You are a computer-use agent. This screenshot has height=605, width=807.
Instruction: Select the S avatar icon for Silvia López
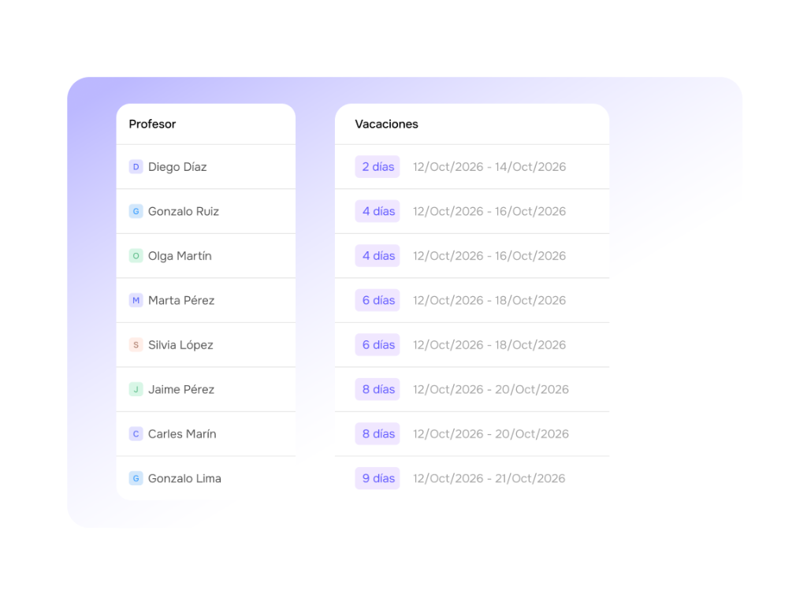(x=136, y=345)
